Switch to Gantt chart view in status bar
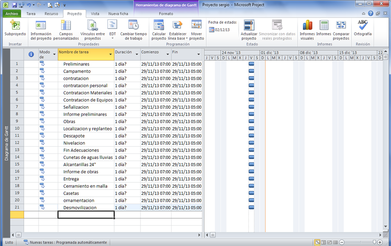The width and height of the screenshot is (391, 246). click(317, 242)
